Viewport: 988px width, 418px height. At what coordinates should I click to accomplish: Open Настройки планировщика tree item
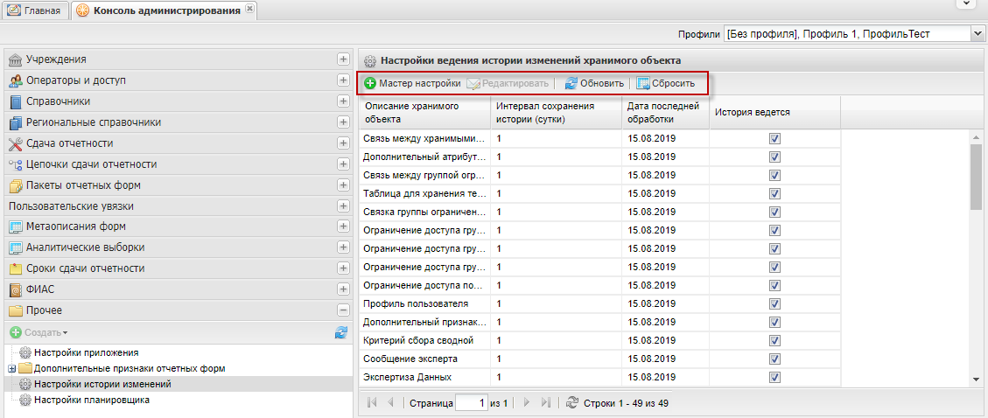click(92, 400)
